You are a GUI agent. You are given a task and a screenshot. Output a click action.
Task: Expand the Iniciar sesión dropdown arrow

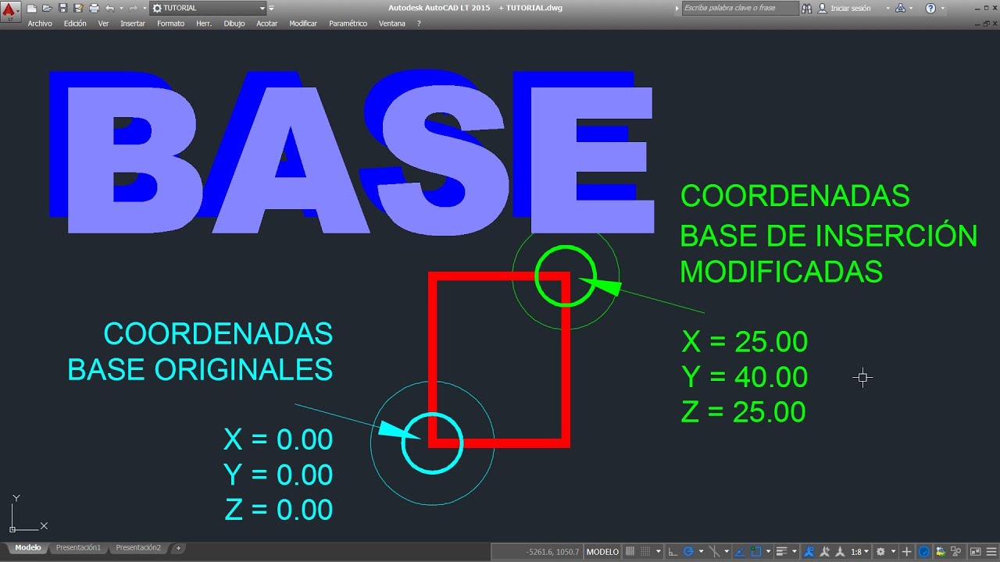tap(887, 8)
